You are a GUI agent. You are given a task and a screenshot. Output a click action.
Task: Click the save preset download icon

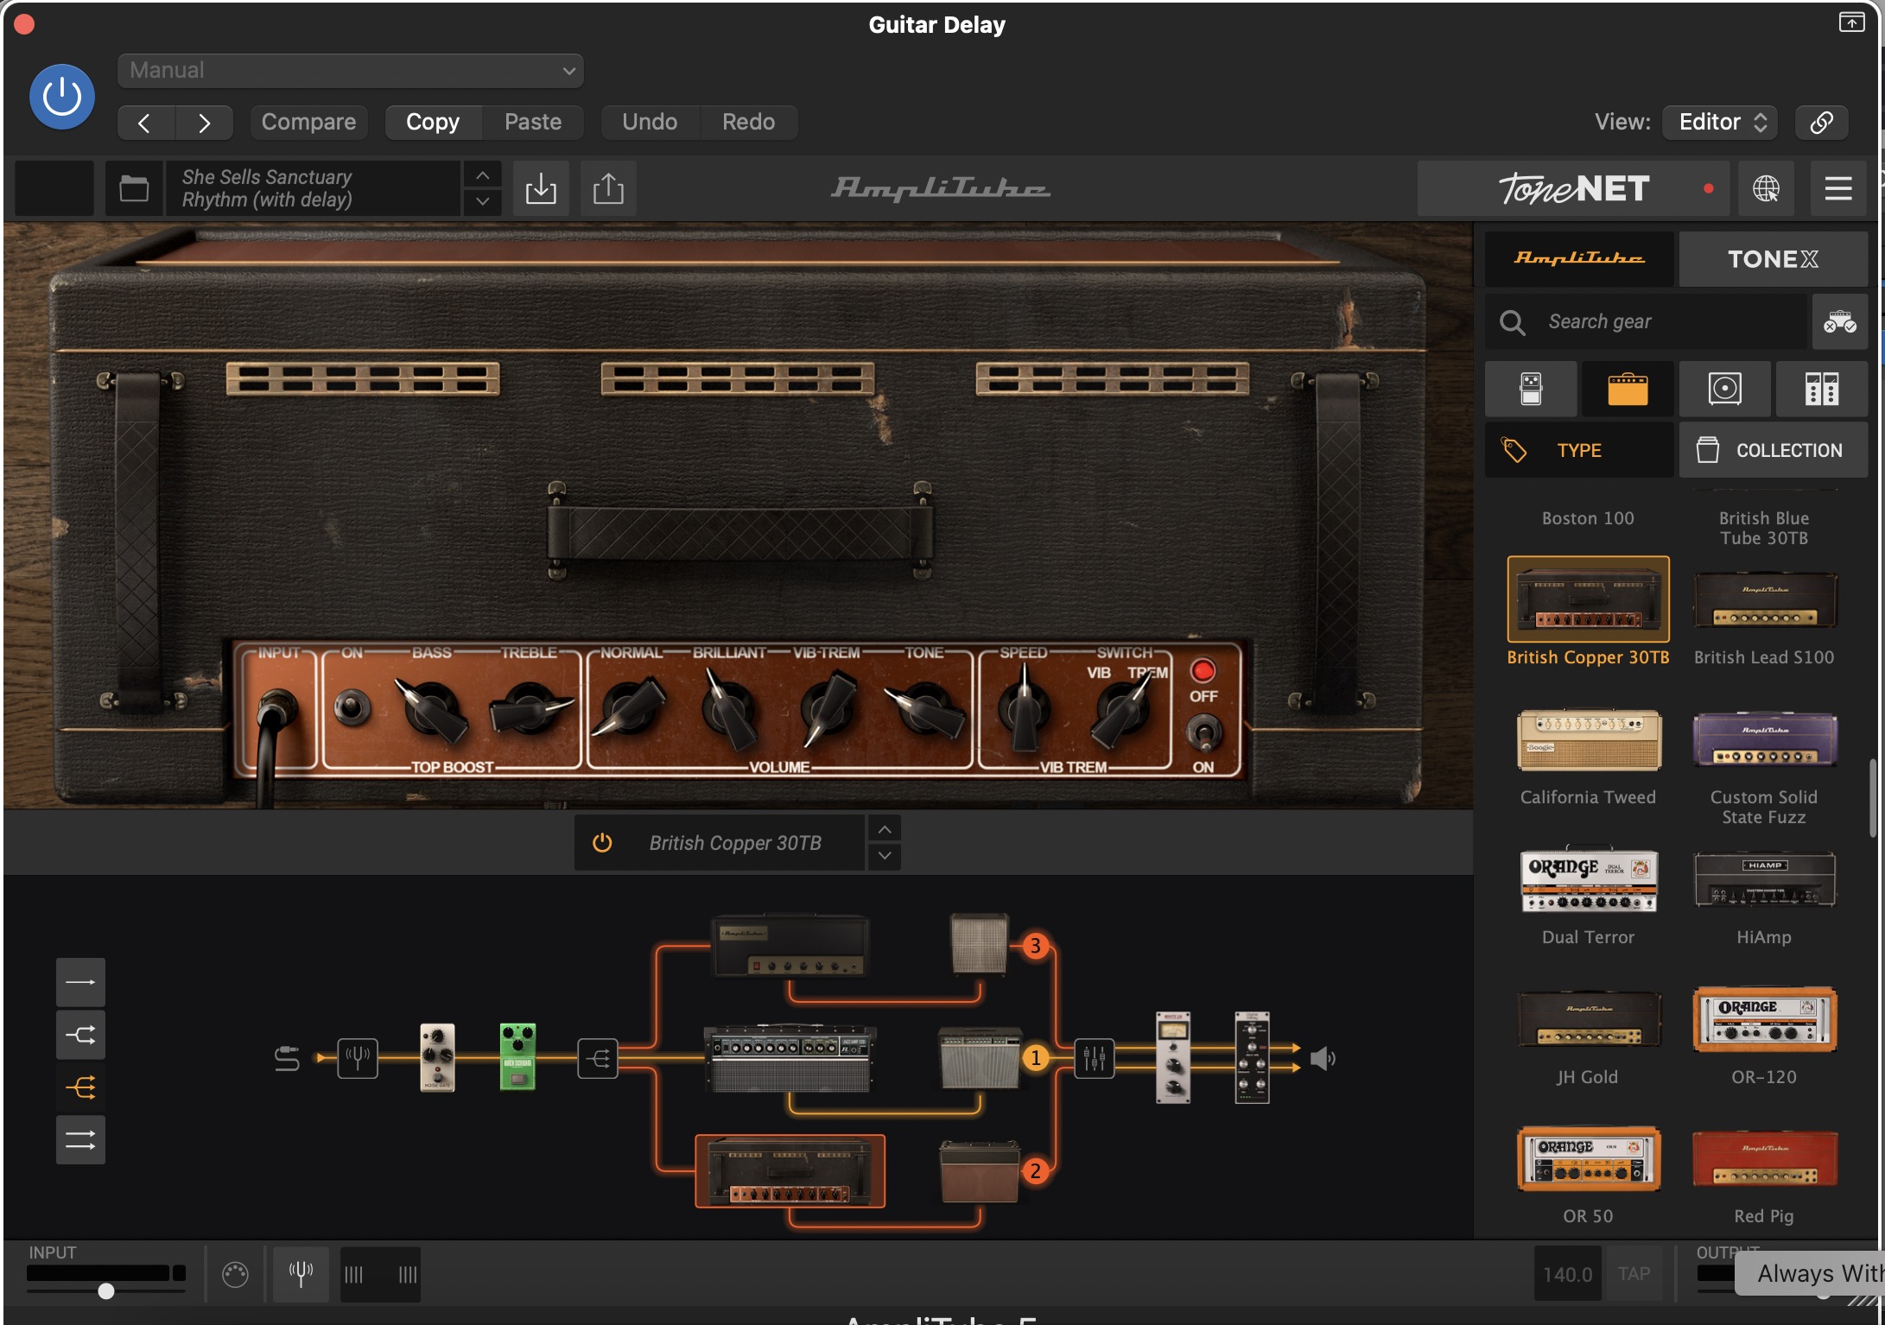pos(541,188)
